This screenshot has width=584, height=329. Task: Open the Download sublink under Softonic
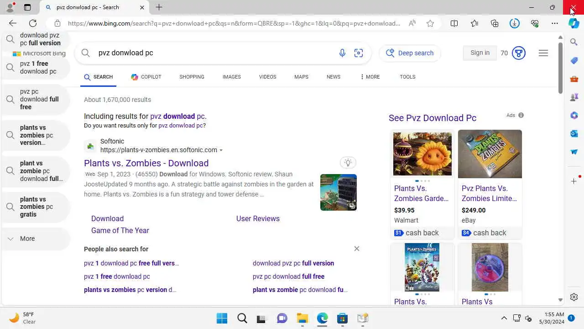tap(107, 218)
